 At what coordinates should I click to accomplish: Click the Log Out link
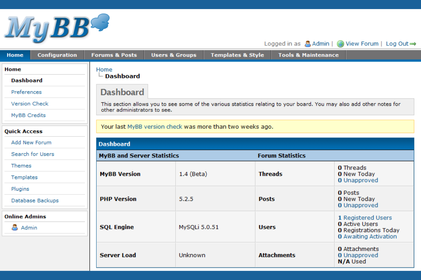coord(397,44)
